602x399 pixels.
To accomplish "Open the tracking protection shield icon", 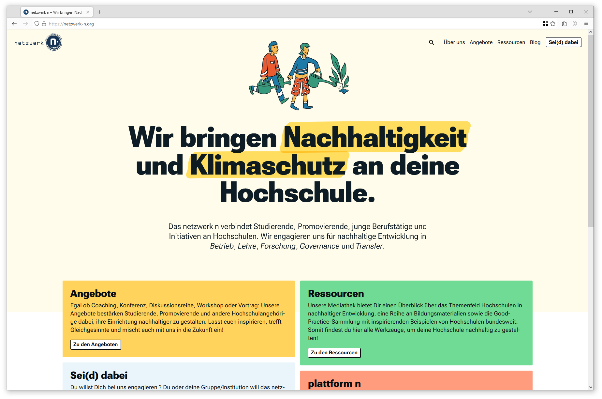I will 37,24.
